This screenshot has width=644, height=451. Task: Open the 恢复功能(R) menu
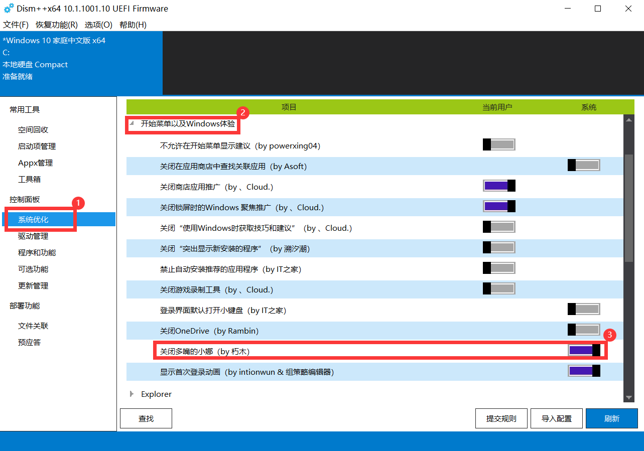point(57,25)
